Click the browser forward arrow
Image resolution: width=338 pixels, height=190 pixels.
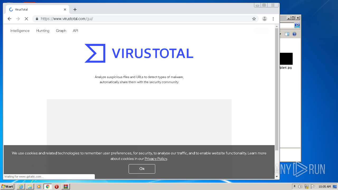[x=18, y=19]
